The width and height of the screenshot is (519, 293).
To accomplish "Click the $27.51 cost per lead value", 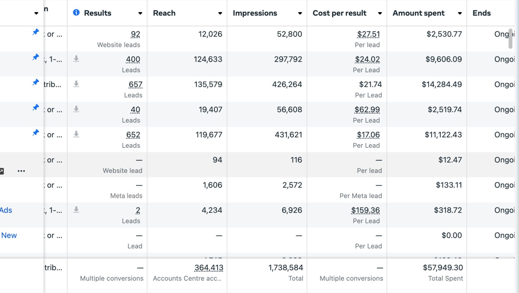I will pos(368,34).
